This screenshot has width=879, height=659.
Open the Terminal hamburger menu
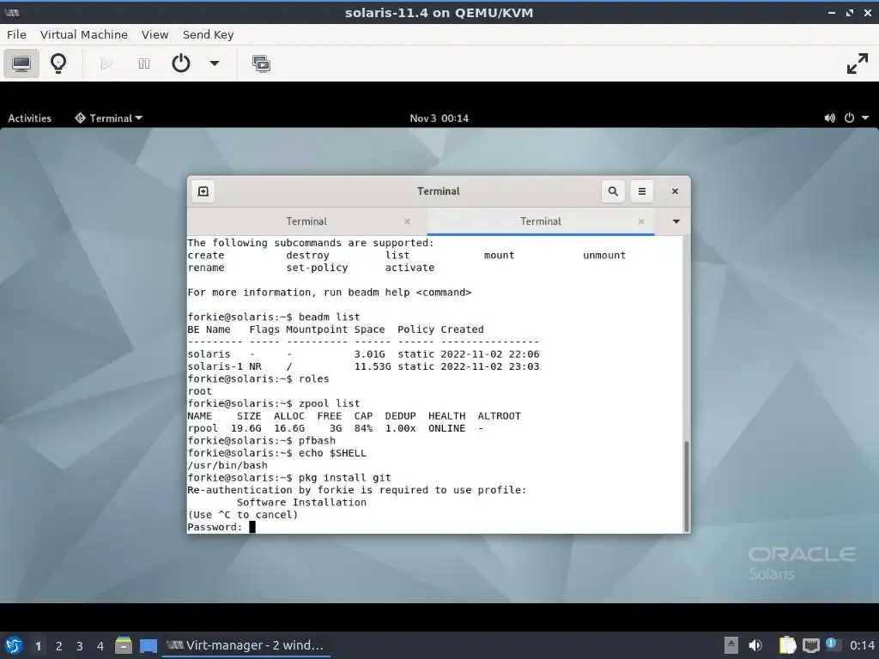pyautogui.click(x=642, y=191)
